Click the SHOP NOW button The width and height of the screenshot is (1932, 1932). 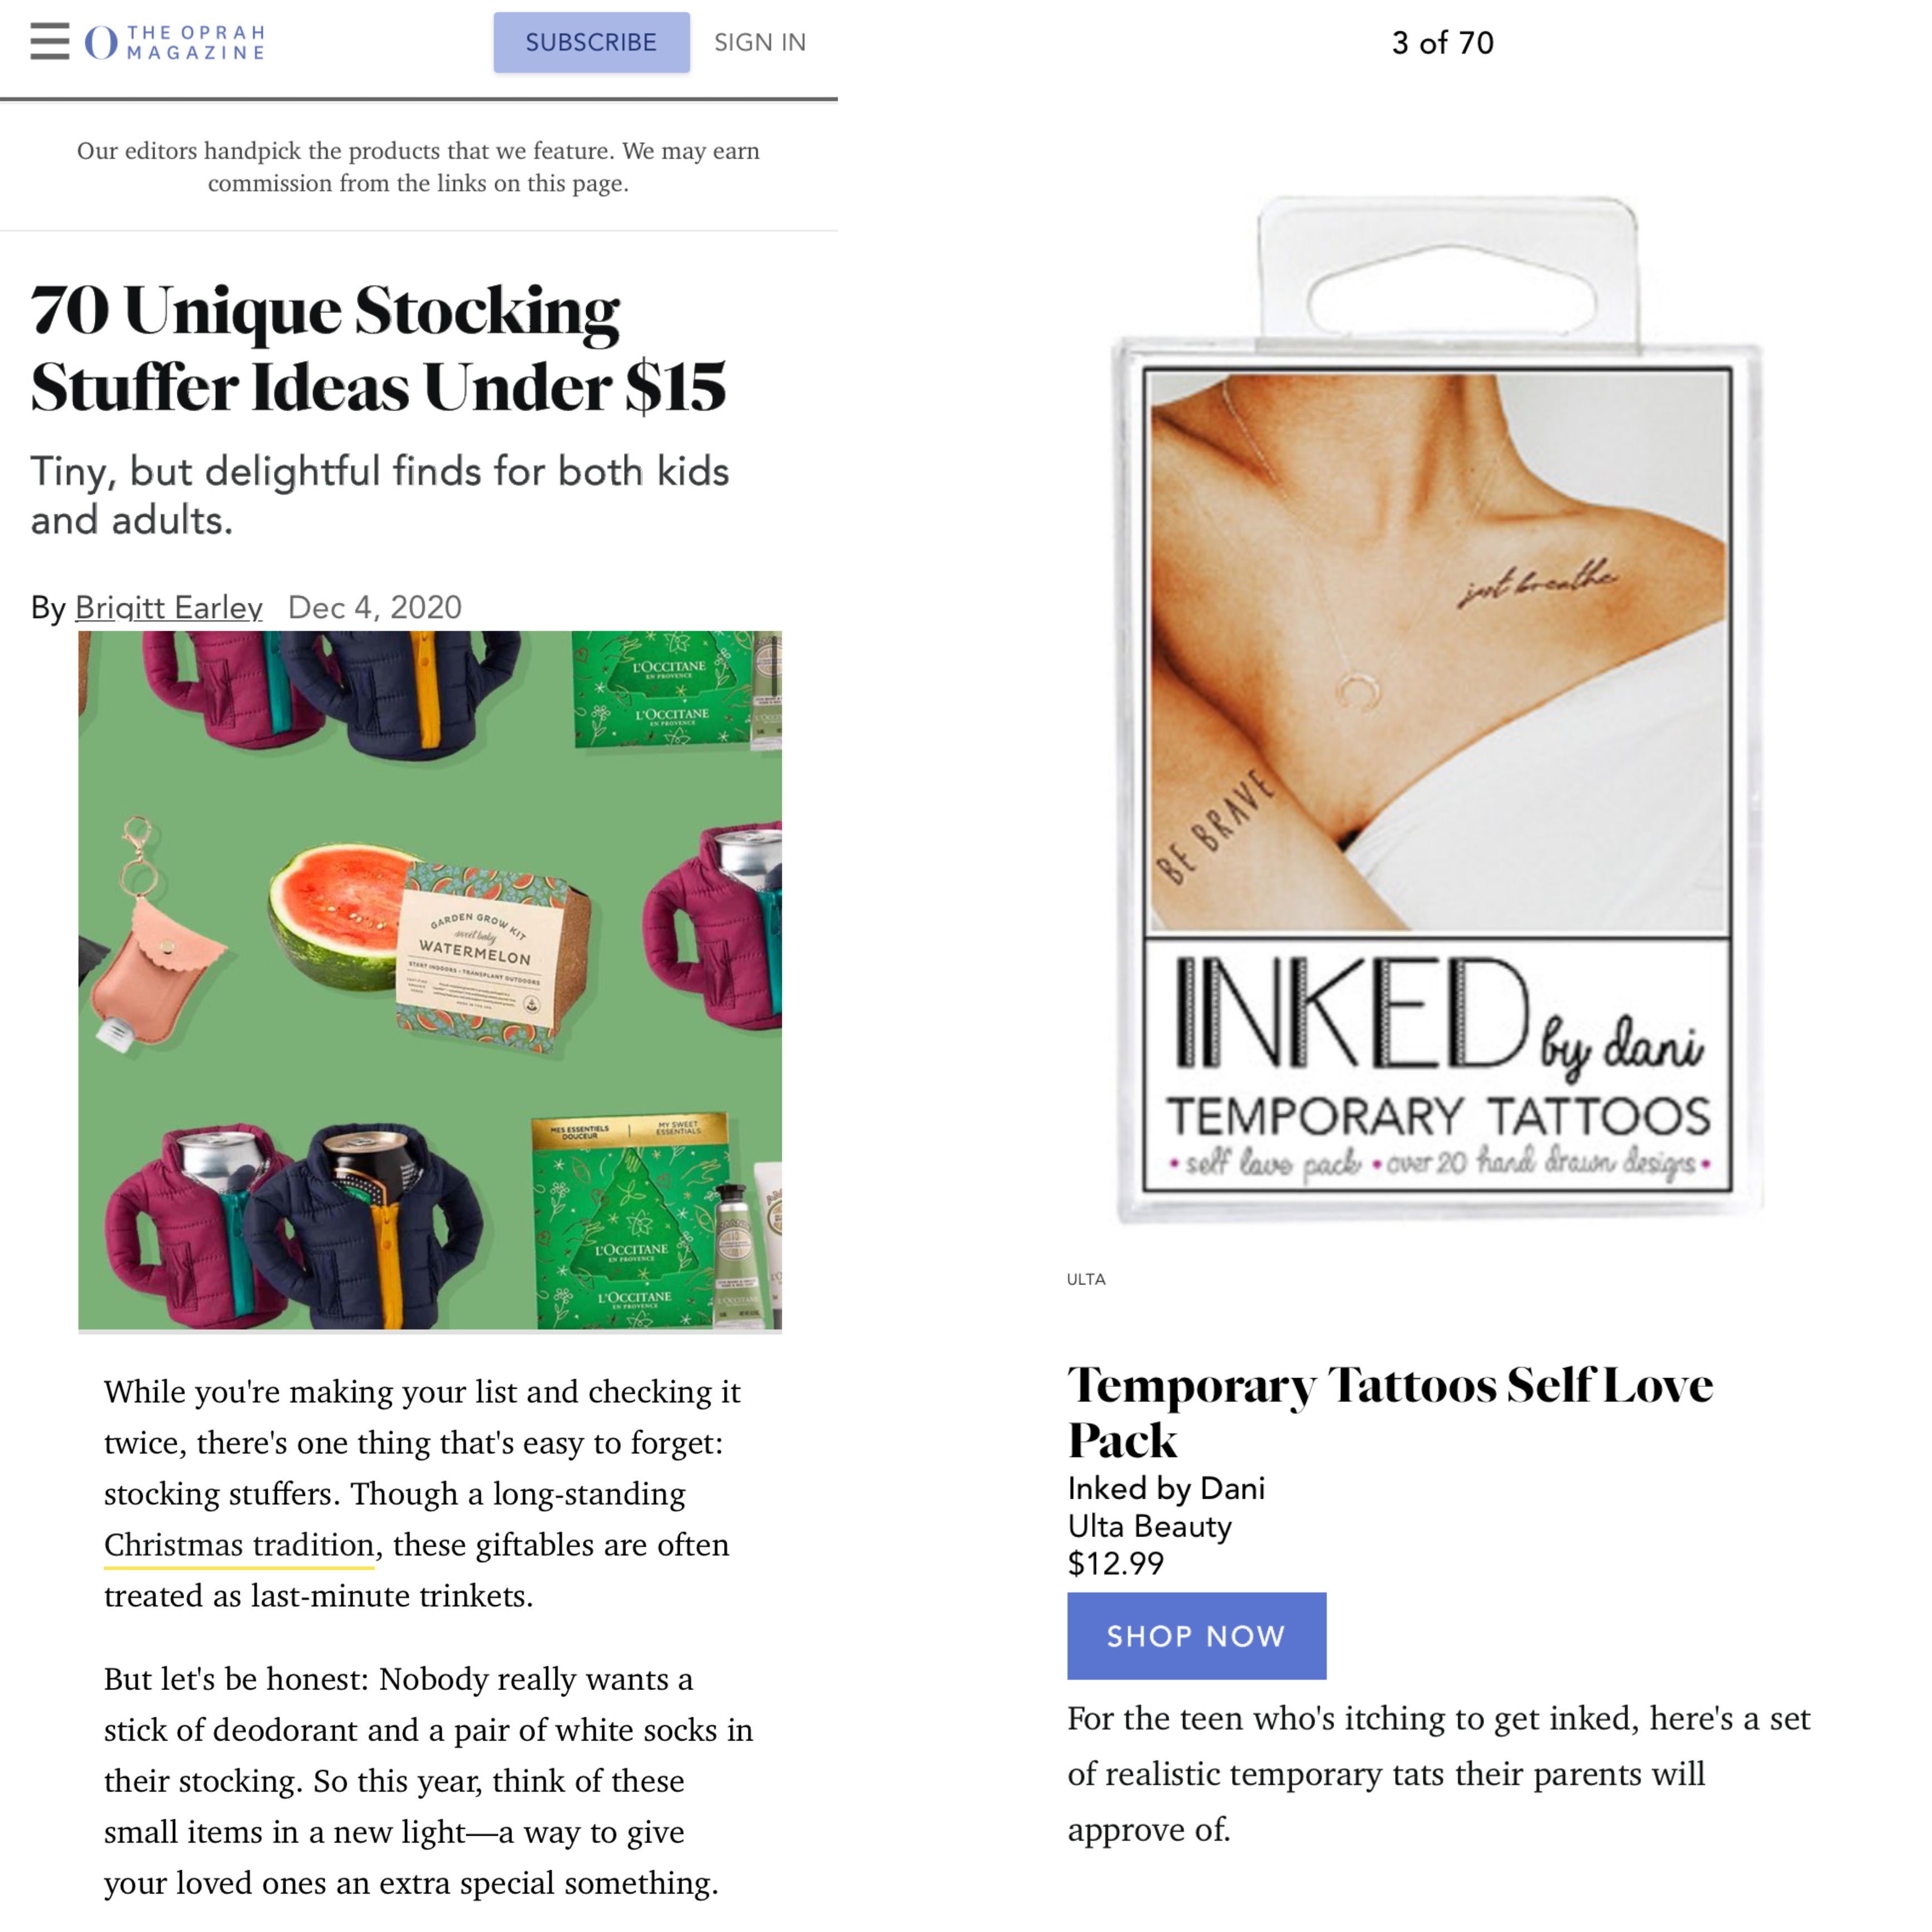(1196, 1635)
